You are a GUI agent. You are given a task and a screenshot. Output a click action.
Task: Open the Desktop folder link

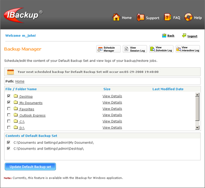point(26,97)
